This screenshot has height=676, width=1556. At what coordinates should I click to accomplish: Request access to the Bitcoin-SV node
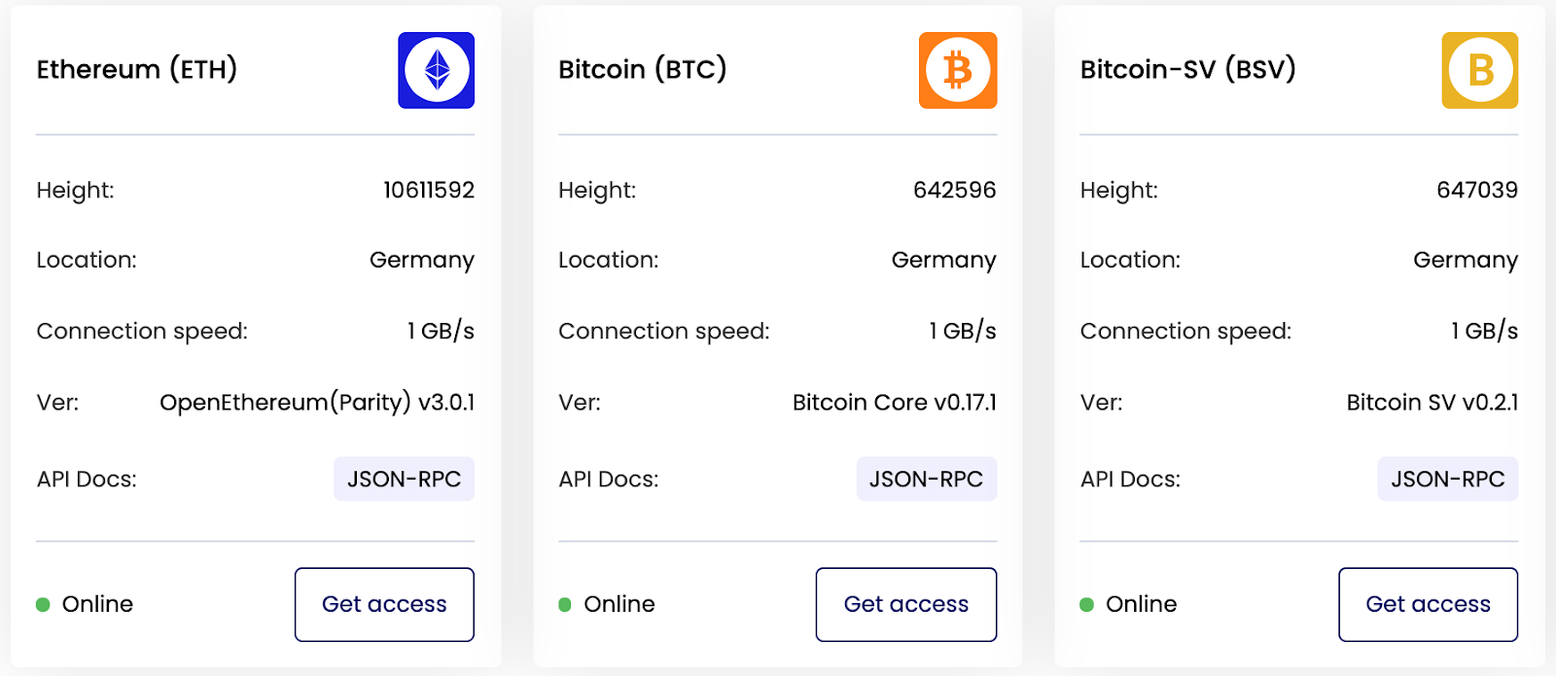pos(1428,604)
